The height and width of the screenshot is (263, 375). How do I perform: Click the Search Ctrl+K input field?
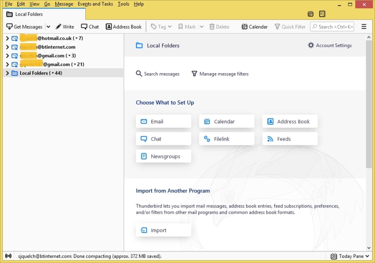pos(332,27)
